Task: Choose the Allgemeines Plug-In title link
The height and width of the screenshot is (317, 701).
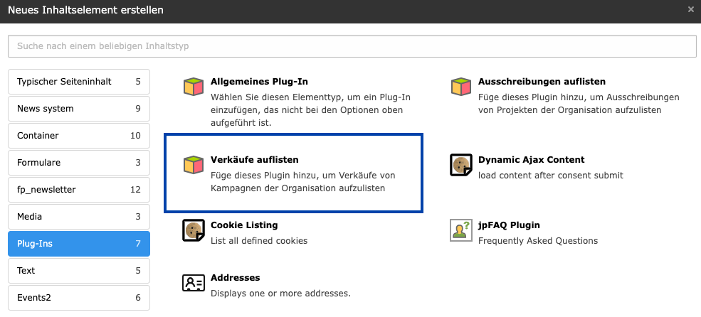Action: pyautogui.click(x=259, y=82)
